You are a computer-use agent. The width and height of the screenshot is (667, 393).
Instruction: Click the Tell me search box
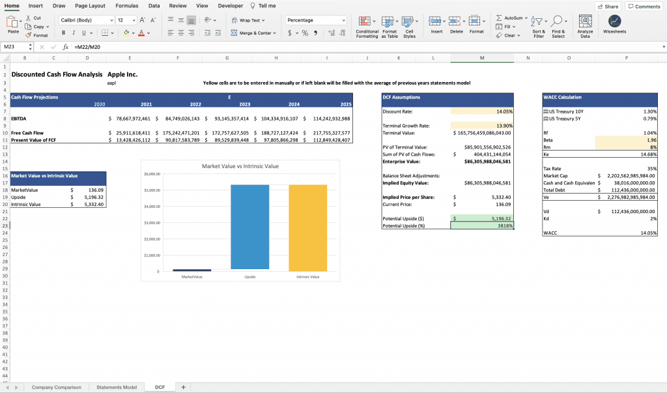263,5
